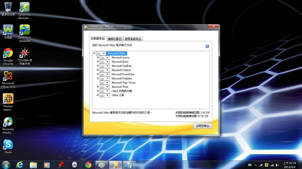Select the Microsoft Outlook label in tree

(x=121, y=70)
